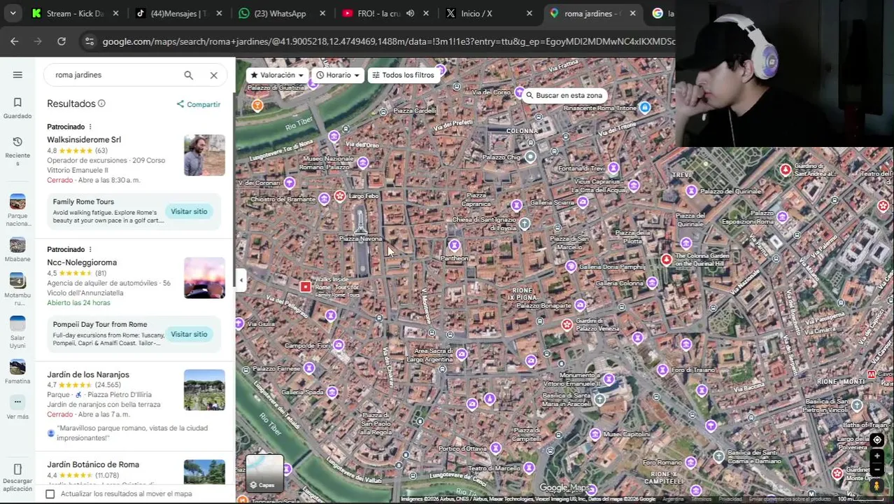Click Fontana di Trevi marker
The height and width of the screenshot is (504, 894).
click(x=613, y=167)
